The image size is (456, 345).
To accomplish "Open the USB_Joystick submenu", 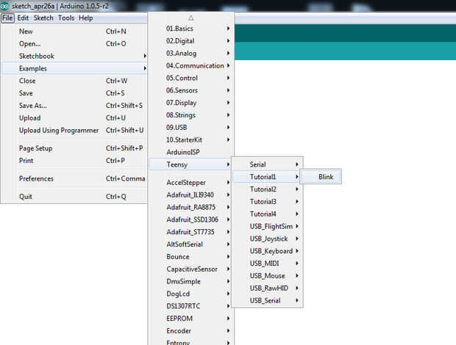I will point(267,239).
